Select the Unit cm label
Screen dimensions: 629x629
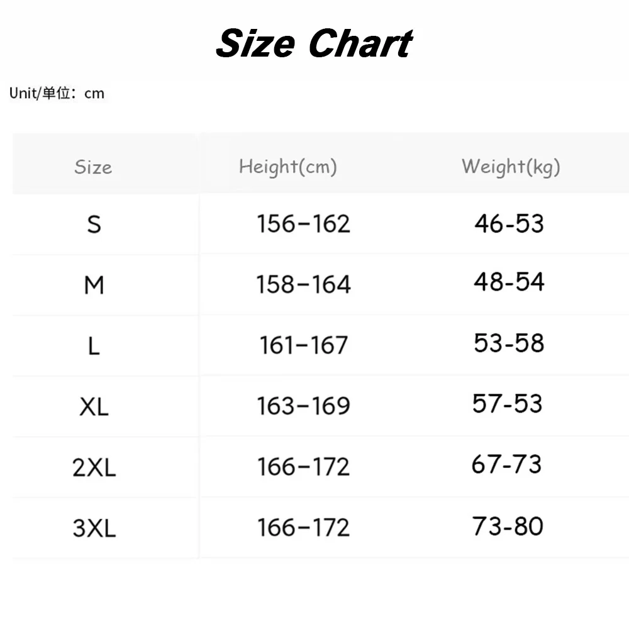57,93
